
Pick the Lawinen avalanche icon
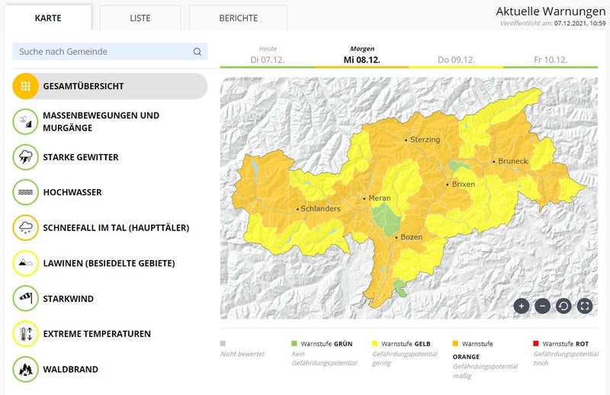coord(25,263)
